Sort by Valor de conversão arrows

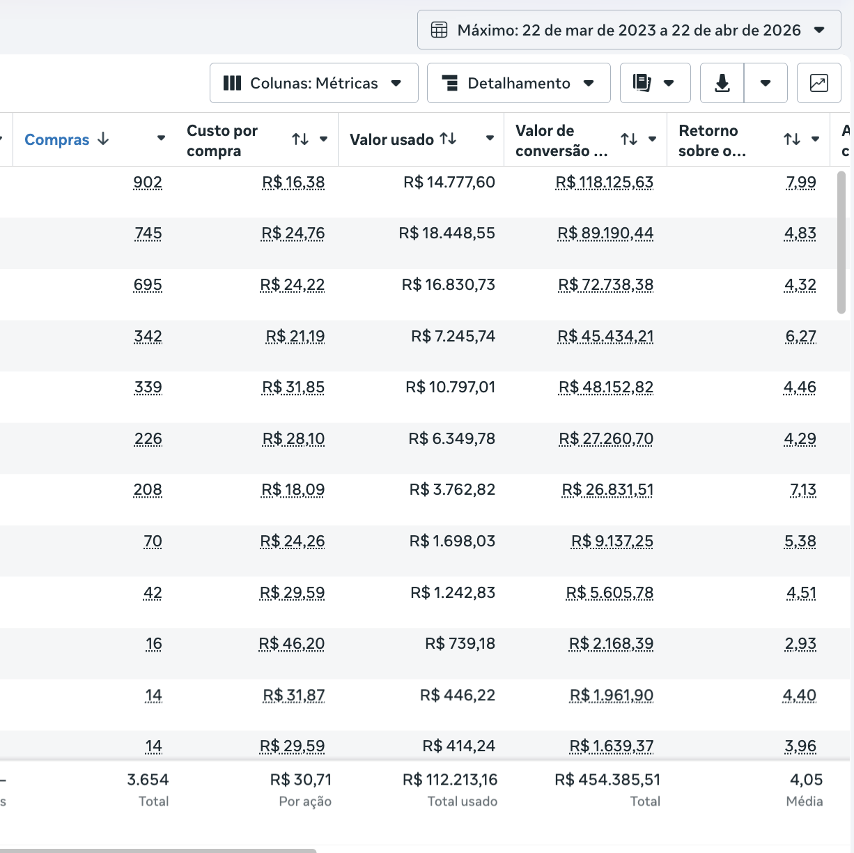click(629, 139)
